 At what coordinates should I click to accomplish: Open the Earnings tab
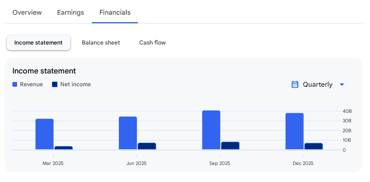[x=70, y=12]
